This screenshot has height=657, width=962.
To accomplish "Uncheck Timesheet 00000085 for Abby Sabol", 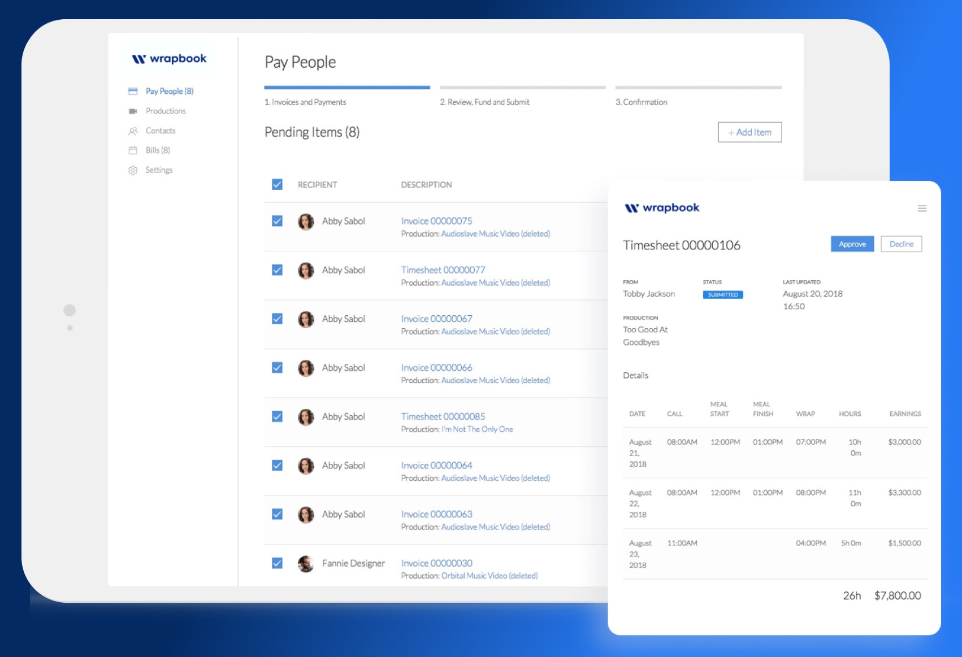I will point(278,416).
